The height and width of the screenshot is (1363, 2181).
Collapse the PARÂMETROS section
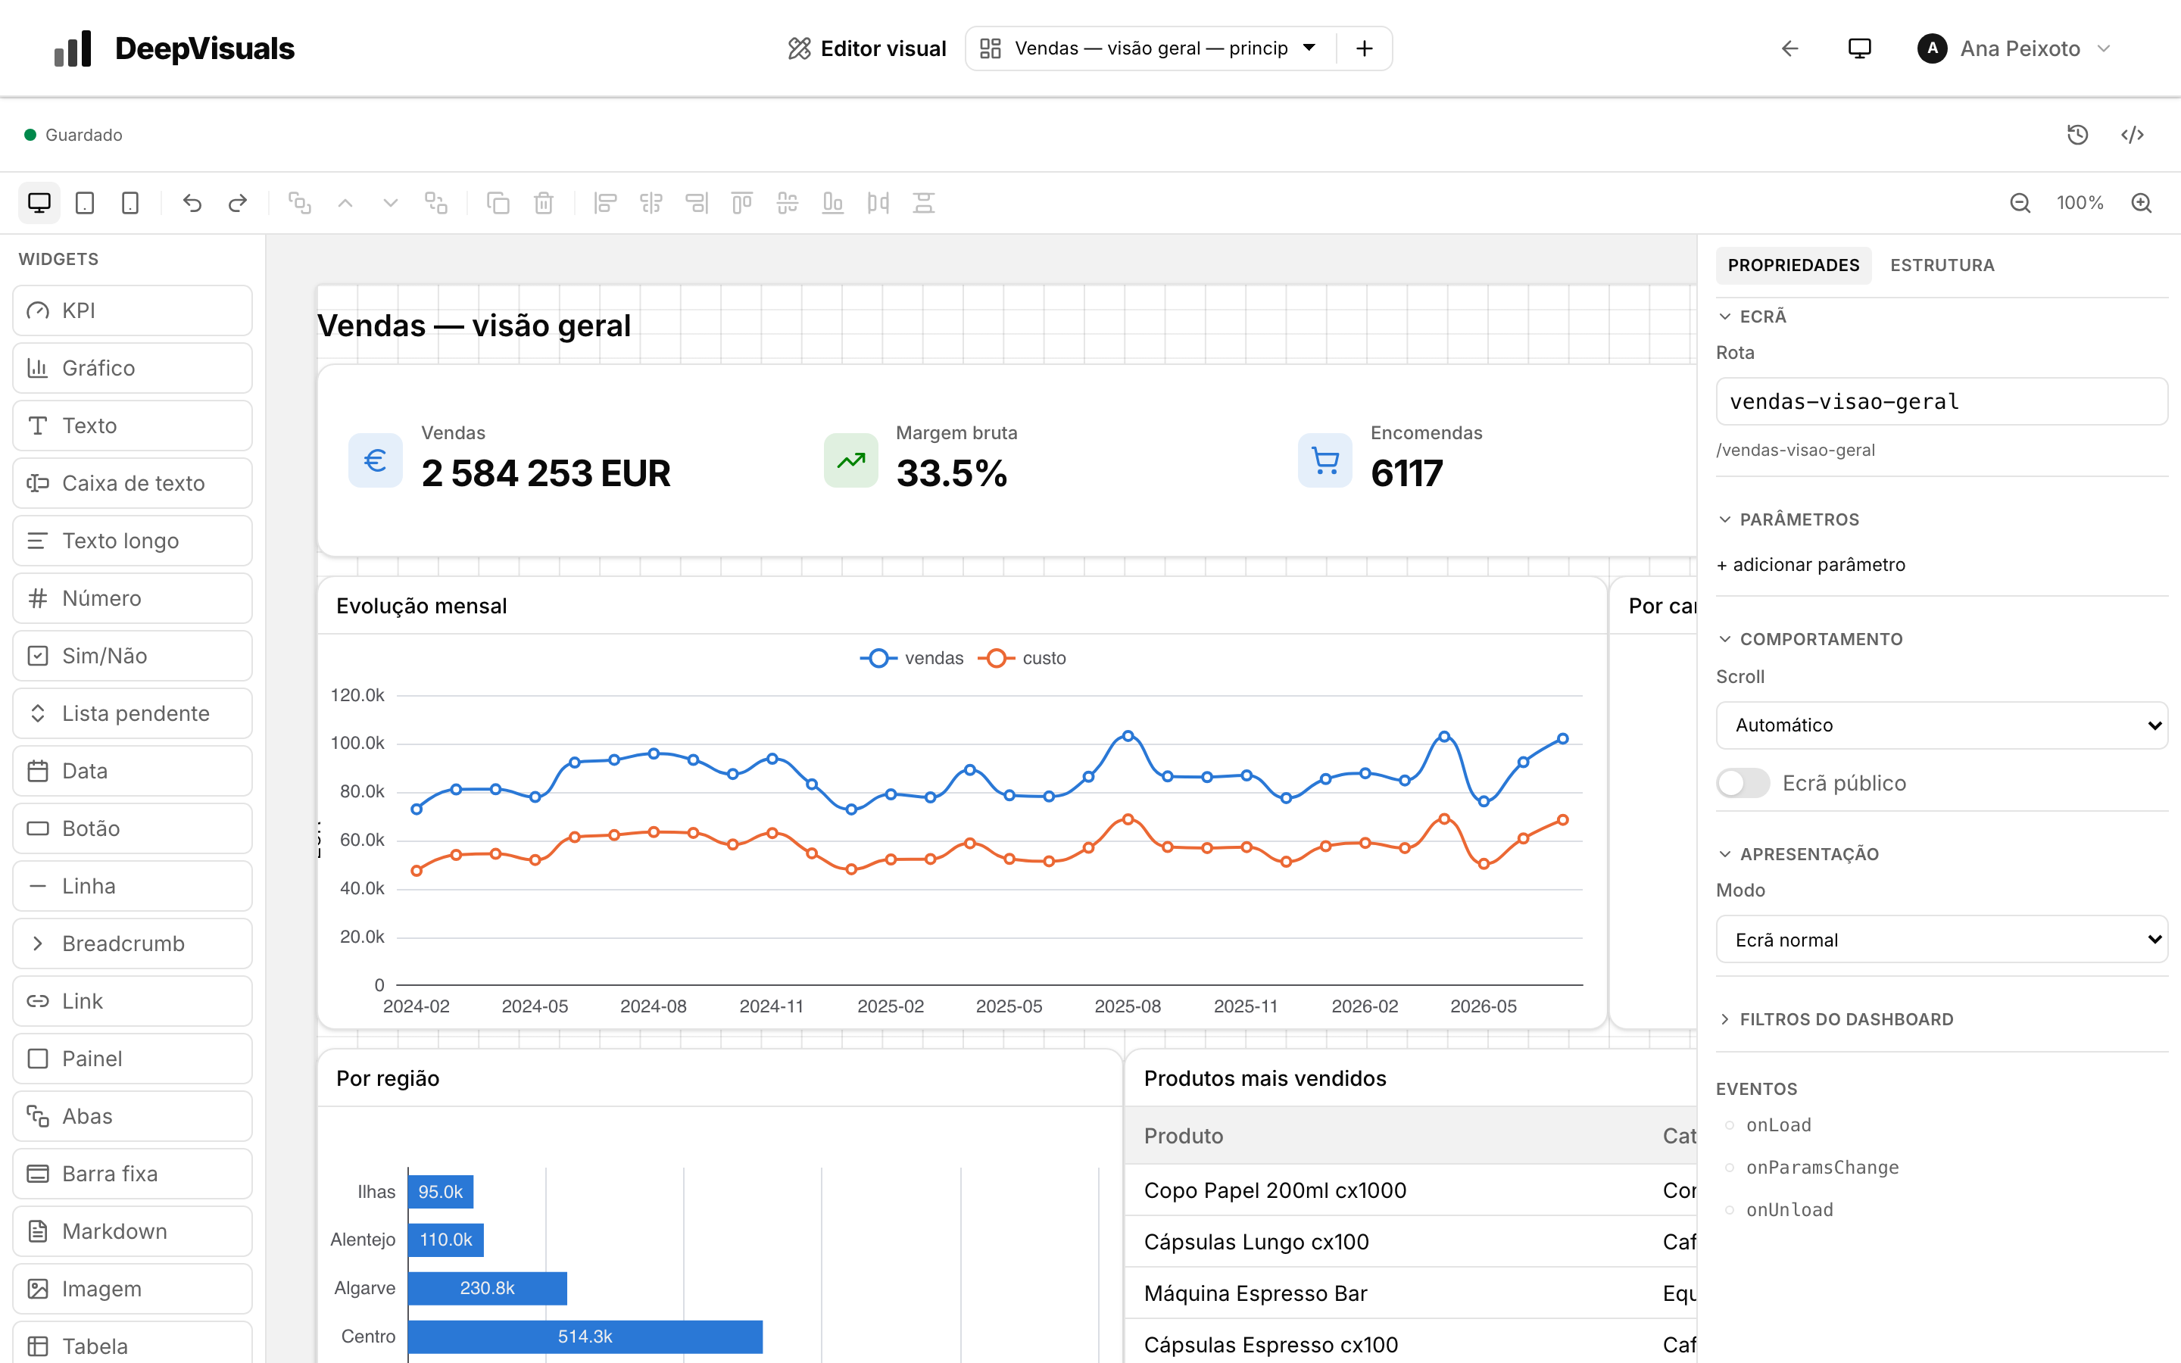click(x=1789, y=519)
